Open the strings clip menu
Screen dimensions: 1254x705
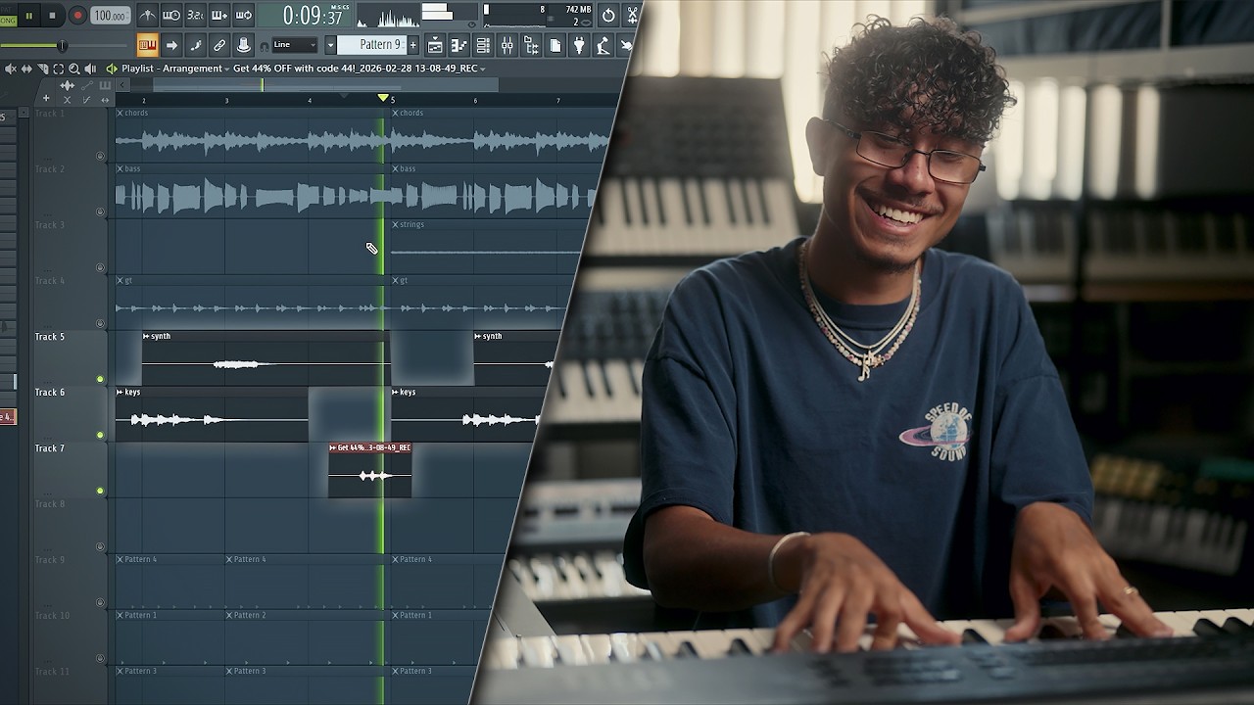coord(396,224)
